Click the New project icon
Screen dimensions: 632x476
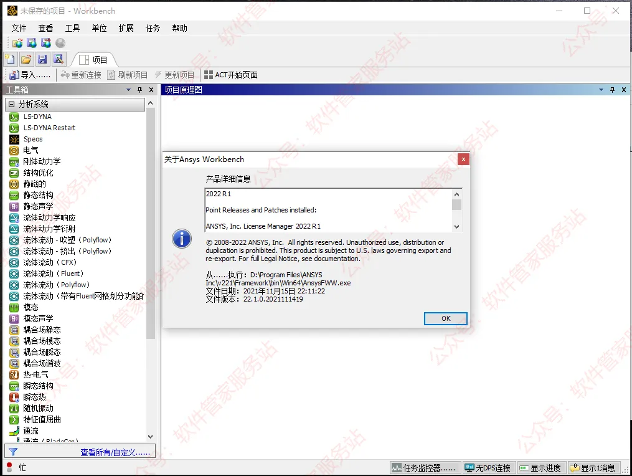(x=10, y=60)
